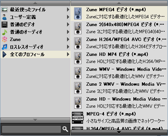
Task: Click the Zune 2 WMV profile device icon
Action: coord(78,88)
